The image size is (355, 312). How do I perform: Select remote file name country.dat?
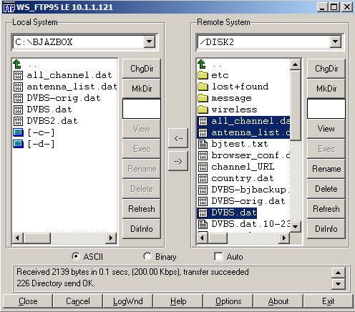(x=243, y=178)
